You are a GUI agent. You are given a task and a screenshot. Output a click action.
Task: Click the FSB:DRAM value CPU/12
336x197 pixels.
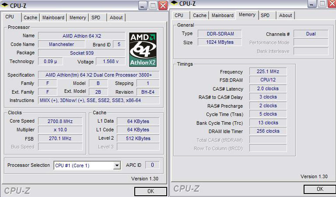pos(268,80)
